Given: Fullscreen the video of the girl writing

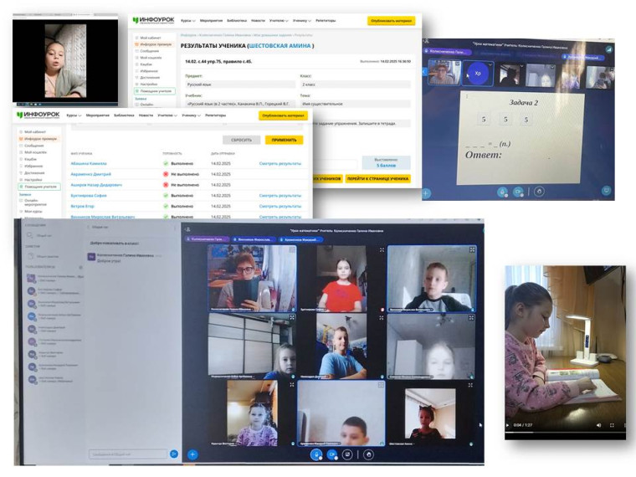Looking at the screenshot, I should [612, 425].
